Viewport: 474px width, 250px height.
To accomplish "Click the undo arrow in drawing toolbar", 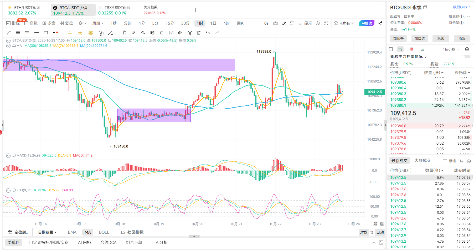I will click(x=208, y=33).
